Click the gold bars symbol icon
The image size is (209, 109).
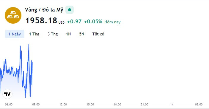click(x=13, y=15)
